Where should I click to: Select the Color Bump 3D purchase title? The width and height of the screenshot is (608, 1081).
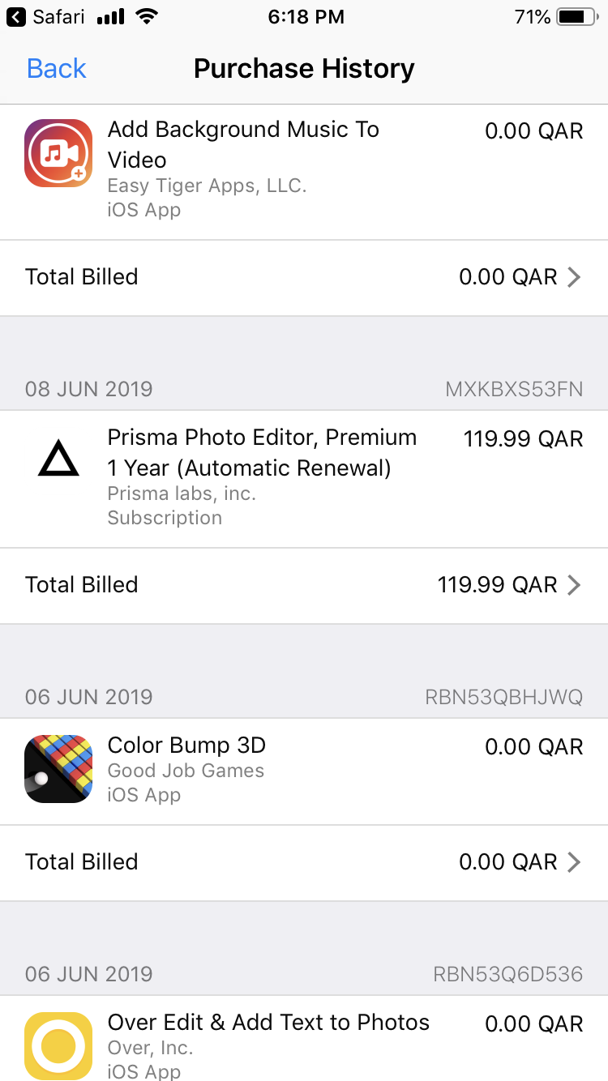tap(186, 746)
